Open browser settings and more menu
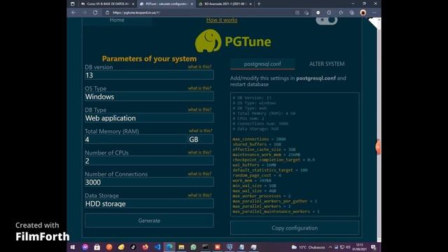Image resolution: width=448 pixels, height=252 pixels. coord(374,13)
